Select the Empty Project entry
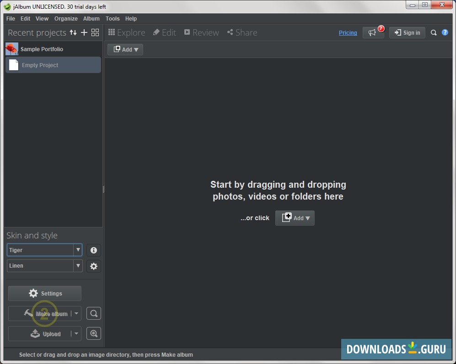Screen dimensions: 456x364 53,65
